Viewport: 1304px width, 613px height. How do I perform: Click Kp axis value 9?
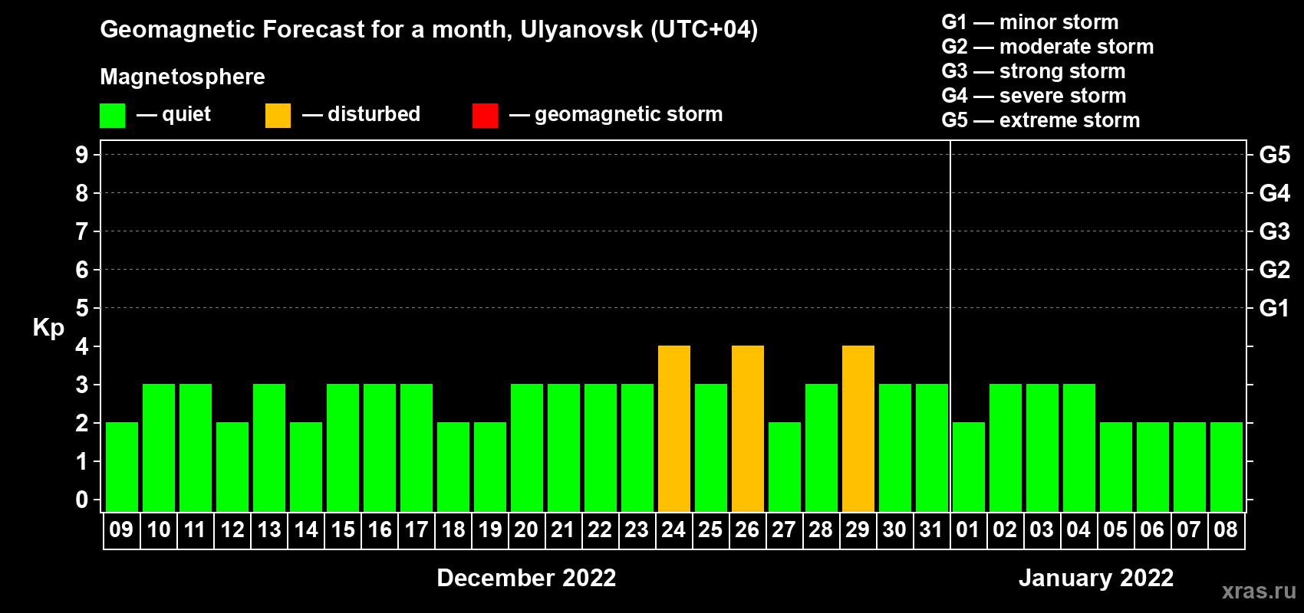[82, 155]
